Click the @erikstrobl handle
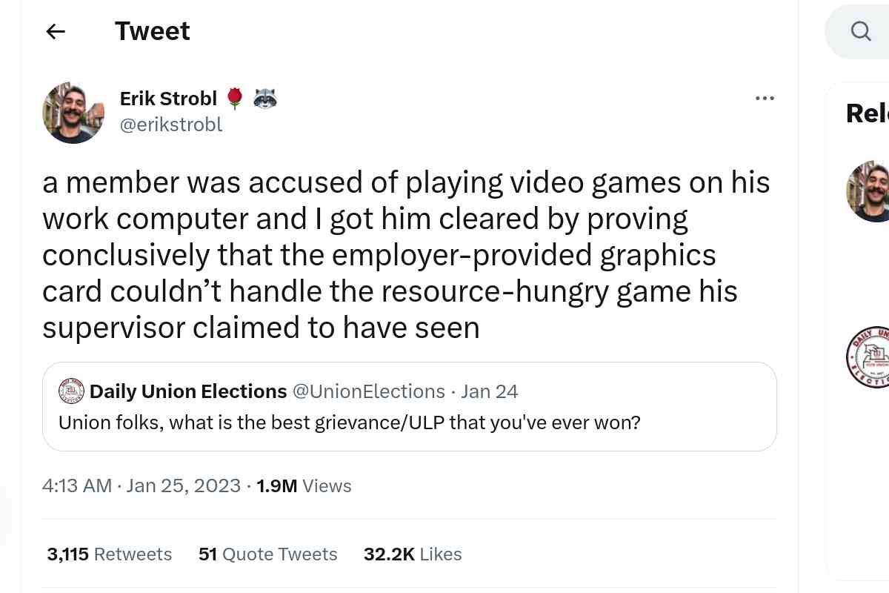This screenshot has width=889, height=593. tap(170, 125)
